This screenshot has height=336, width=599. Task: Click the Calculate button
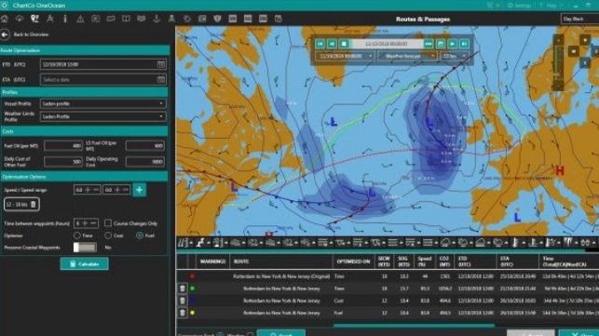(84, 263)
